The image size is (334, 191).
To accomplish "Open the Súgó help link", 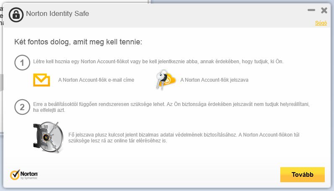I will [x=321, y=23].
